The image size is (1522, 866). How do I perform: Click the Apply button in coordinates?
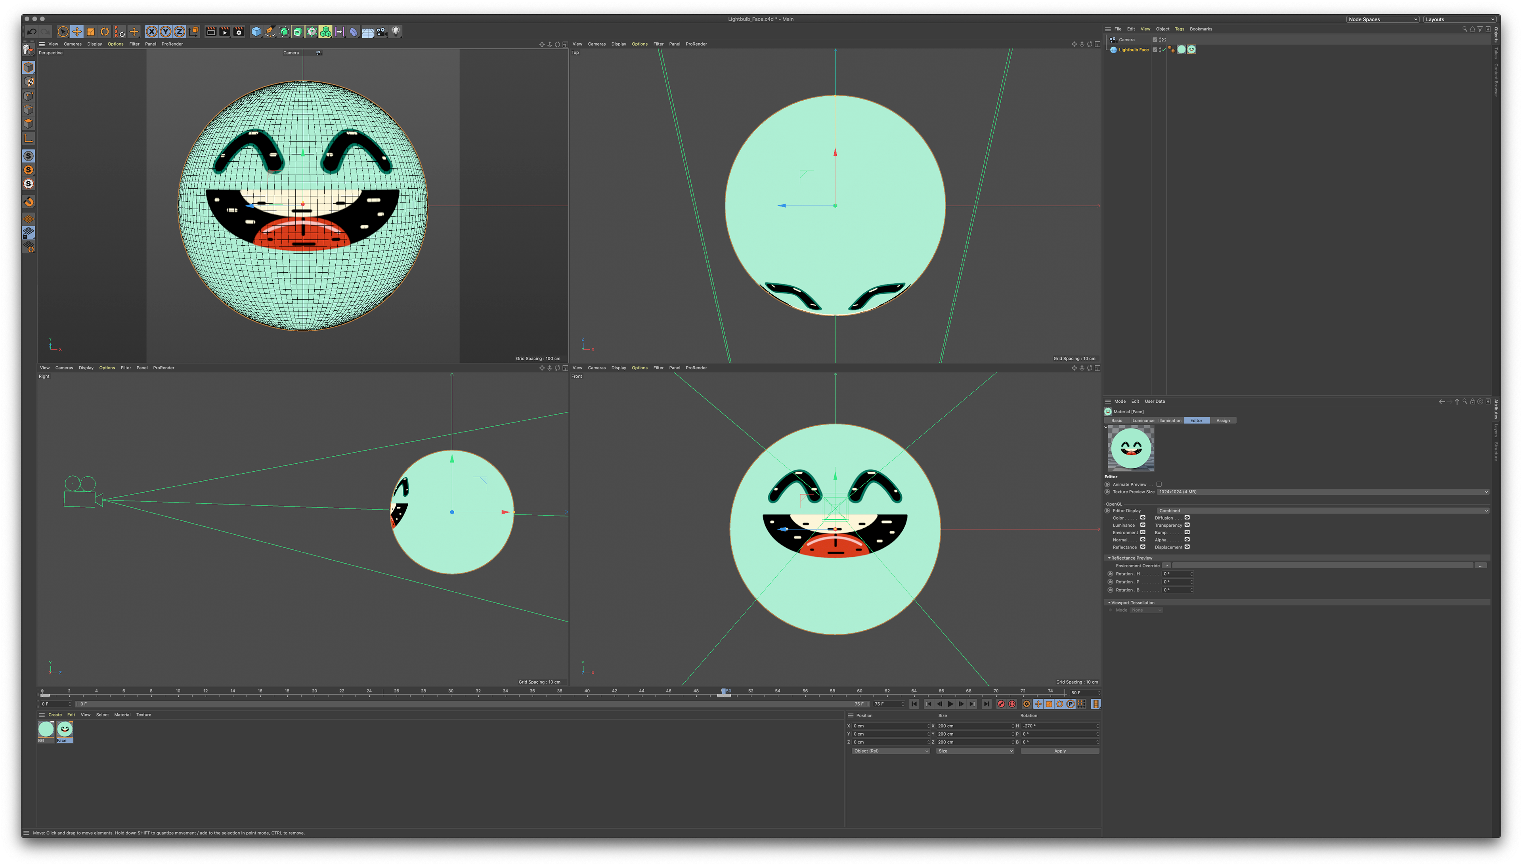1060,751
